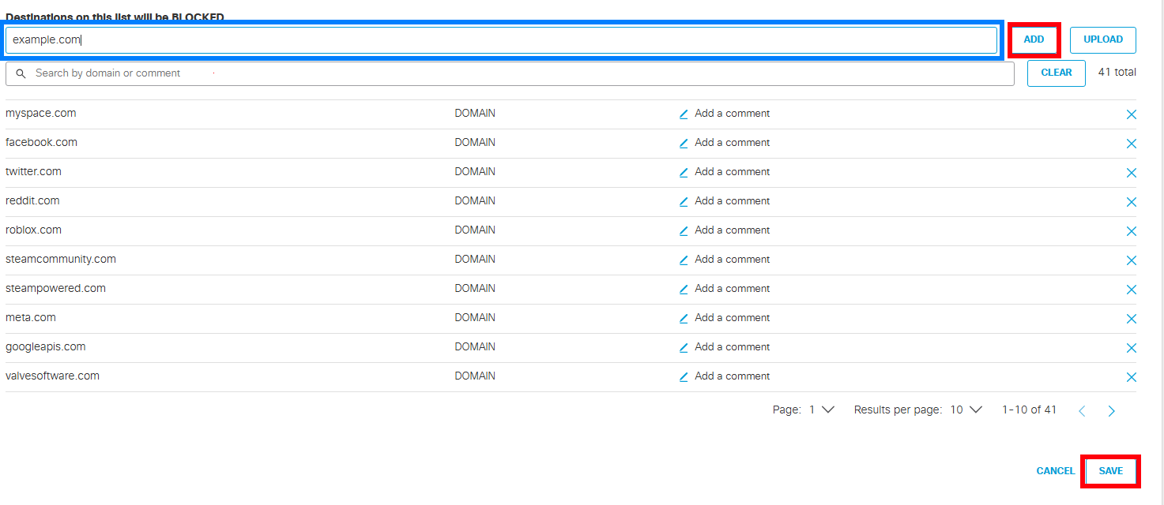The height and width of the screenshot is (505, 1164).
Task: Remove steampowered.com with its X icon
Action: pos(1131,290)
